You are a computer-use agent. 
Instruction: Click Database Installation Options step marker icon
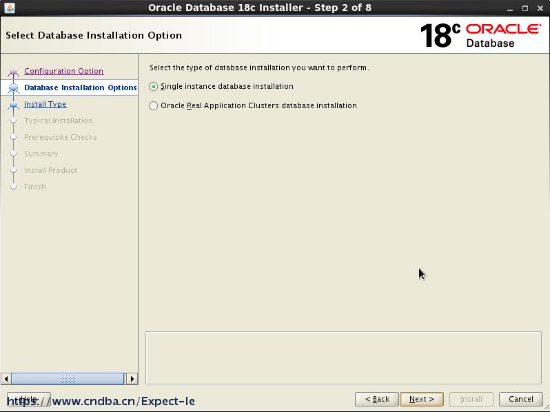13,87
